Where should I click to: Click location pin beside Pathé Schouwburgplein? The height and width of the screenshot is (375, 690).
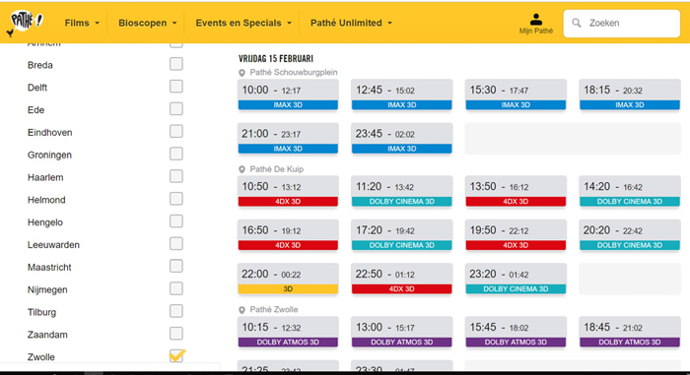pyautogui.click(x=241, y=73)
